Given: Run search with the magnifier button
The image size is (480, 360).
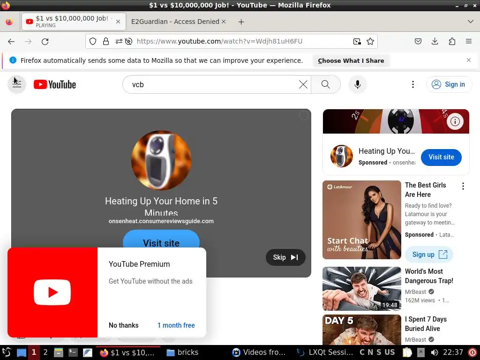Looking at the screenshot, I should (x=326, y=84).
